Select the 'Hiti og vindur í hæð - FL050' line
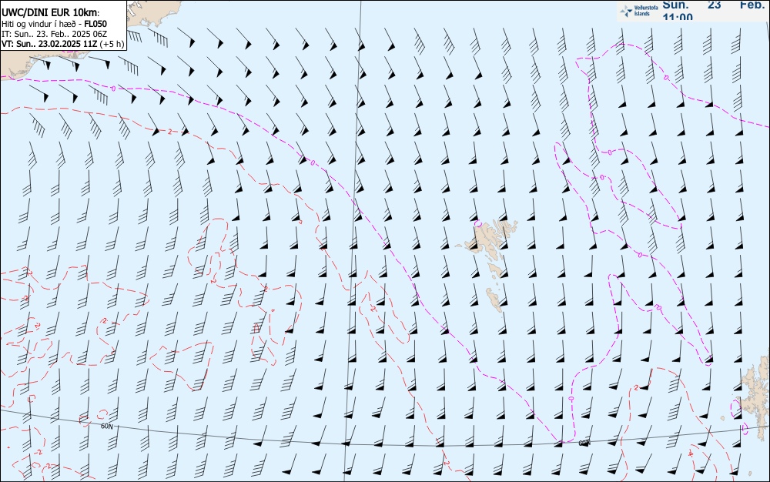 pos(54,24)
